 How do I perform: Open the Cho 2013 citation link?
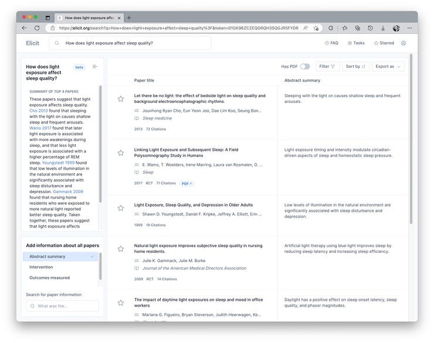39,111
